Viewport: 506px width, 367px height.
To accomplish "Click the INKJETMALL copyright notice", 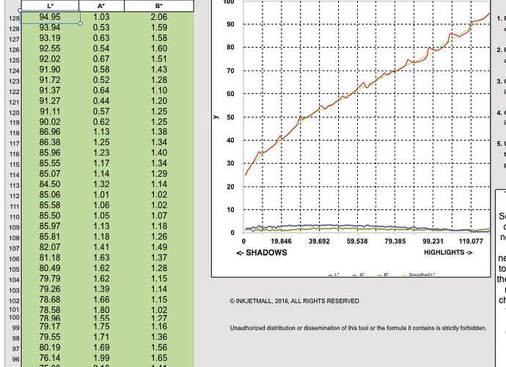I will 294,301.
